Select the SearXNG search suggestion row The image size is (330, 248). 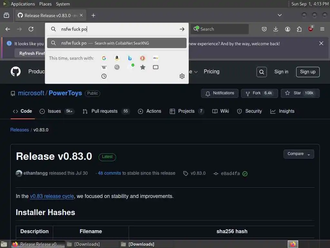[117, 43]
